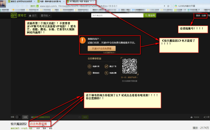Click the lightning speed-mode icon
The height and width of the screenshot is (130, 210).
[164, 6]
